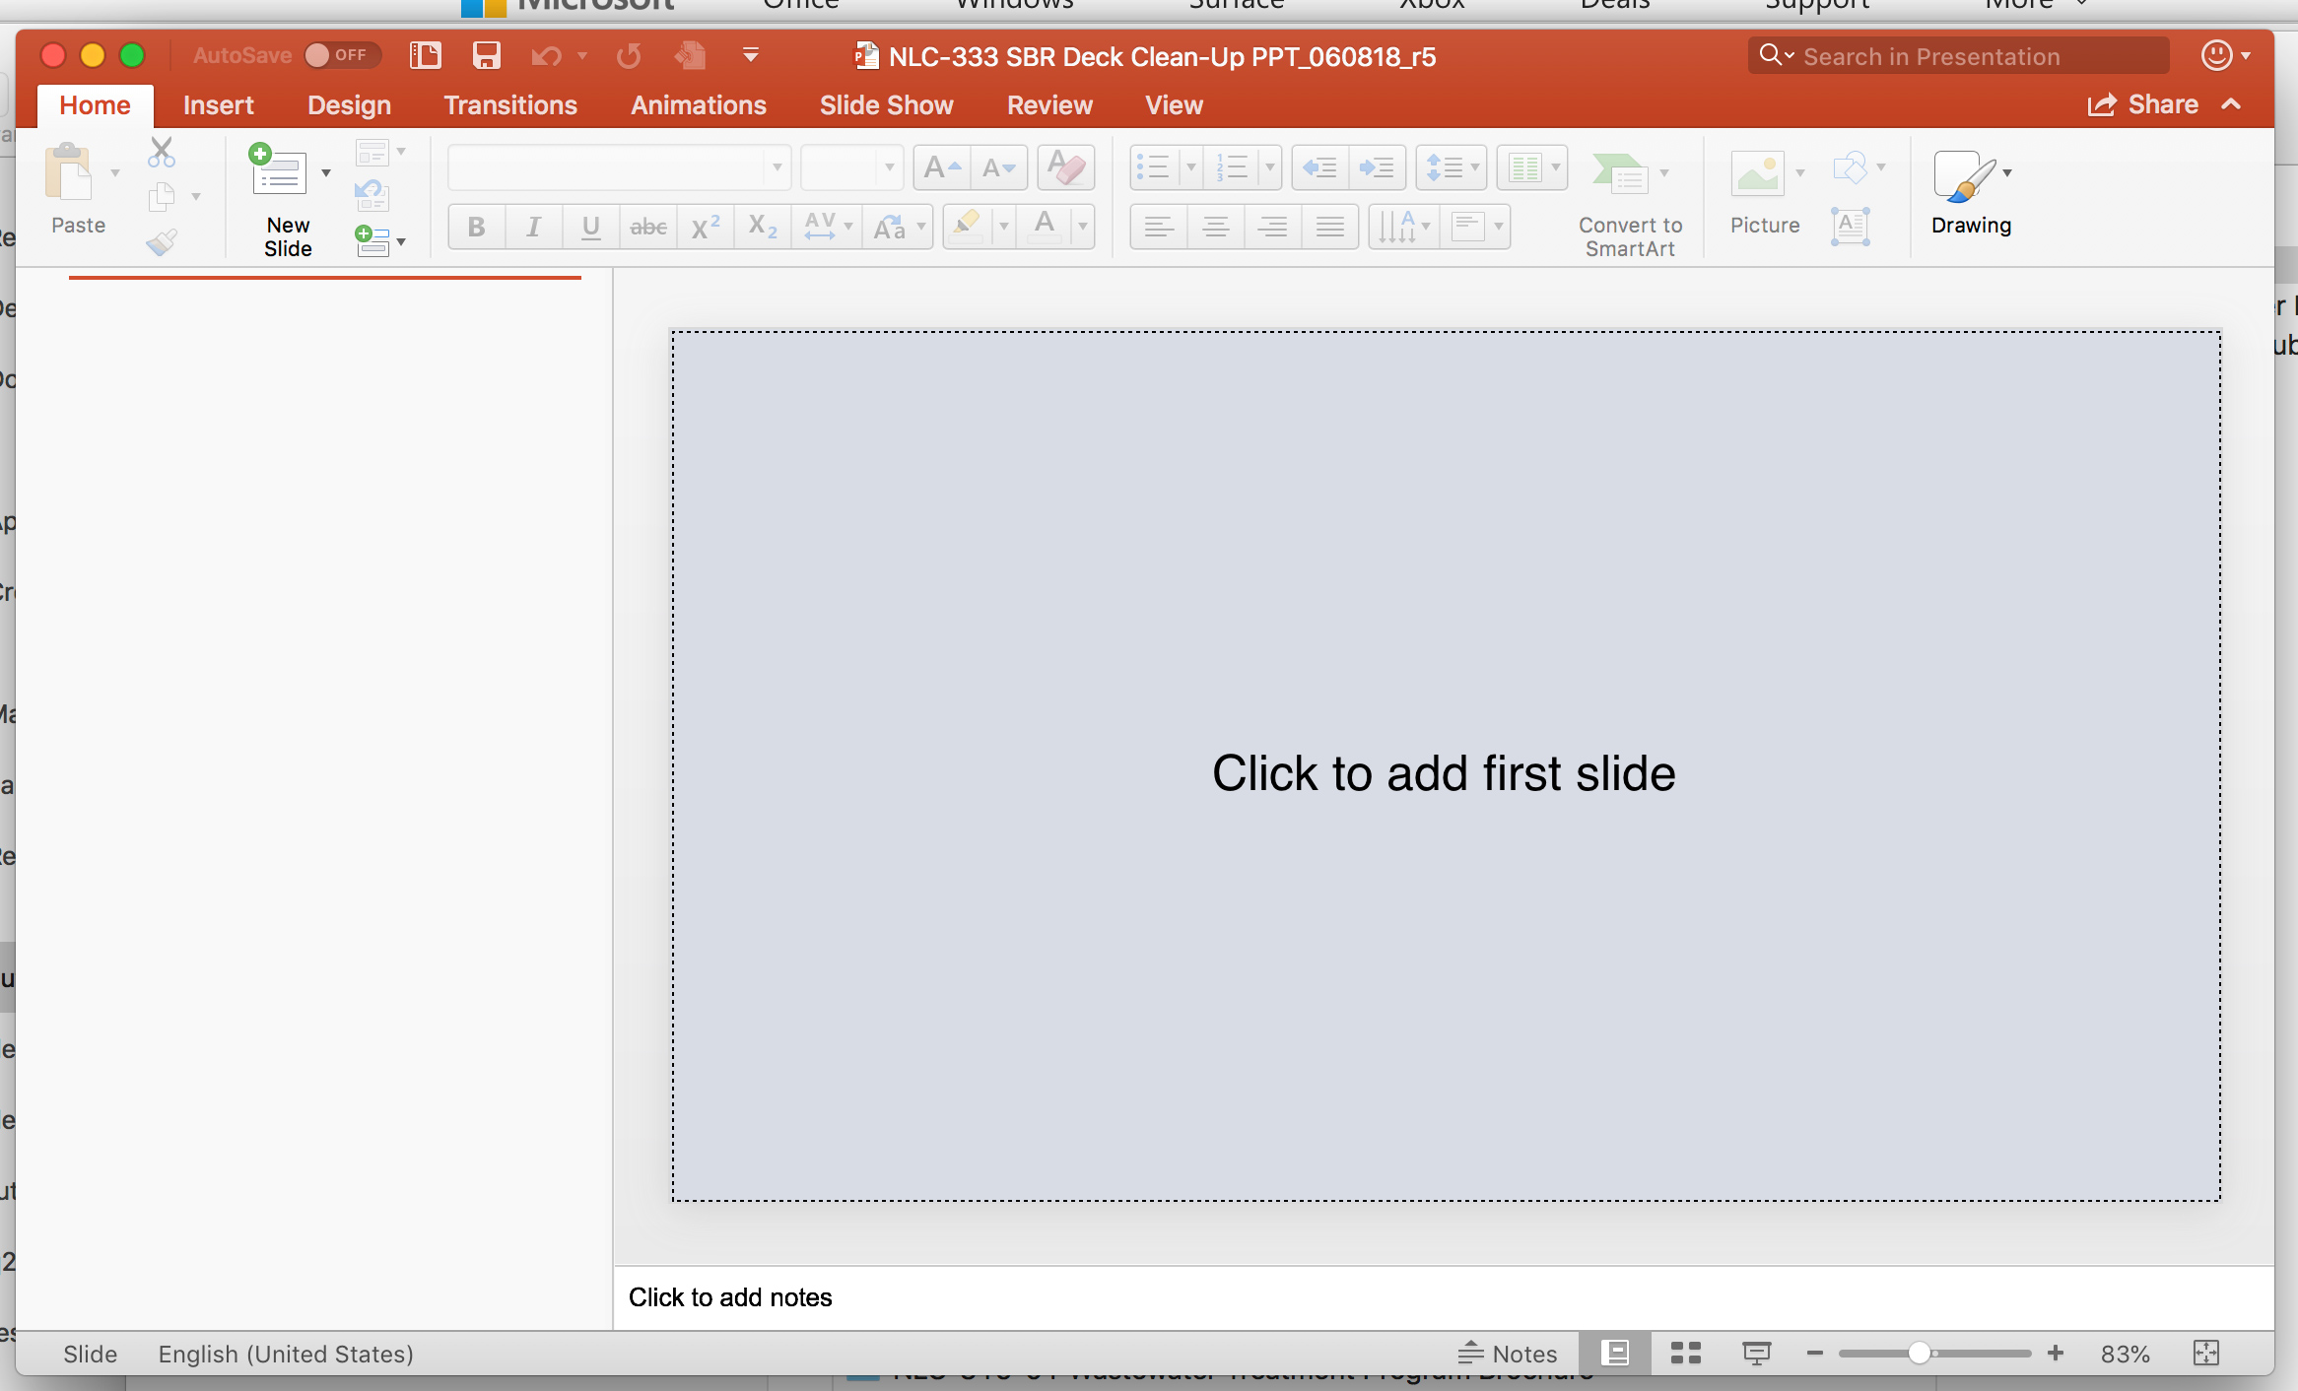Screen dimensions: 2298x1391
Task: Select the Drawing tool icon
Action: (1963, 175)
